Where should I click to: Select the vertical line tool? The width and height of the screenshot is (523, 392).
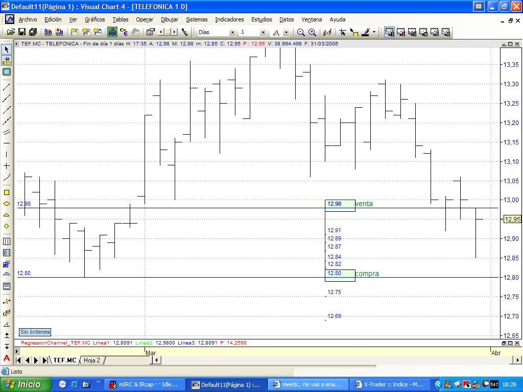tap(6, 154)
